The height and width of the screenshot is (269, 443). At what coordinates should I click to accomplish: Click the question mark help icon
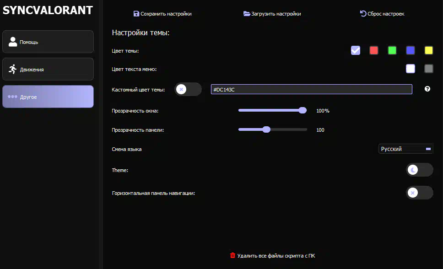(x=427, y=89)
